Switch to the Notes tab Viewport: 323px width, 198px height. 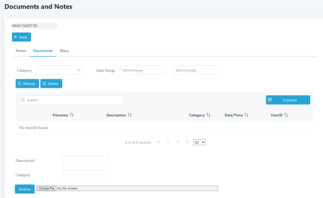click(21, 51)
